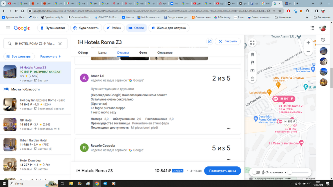Bookmark this page with the star icon
This screenshot has width=333, height=187.
[x=280, y=11]
